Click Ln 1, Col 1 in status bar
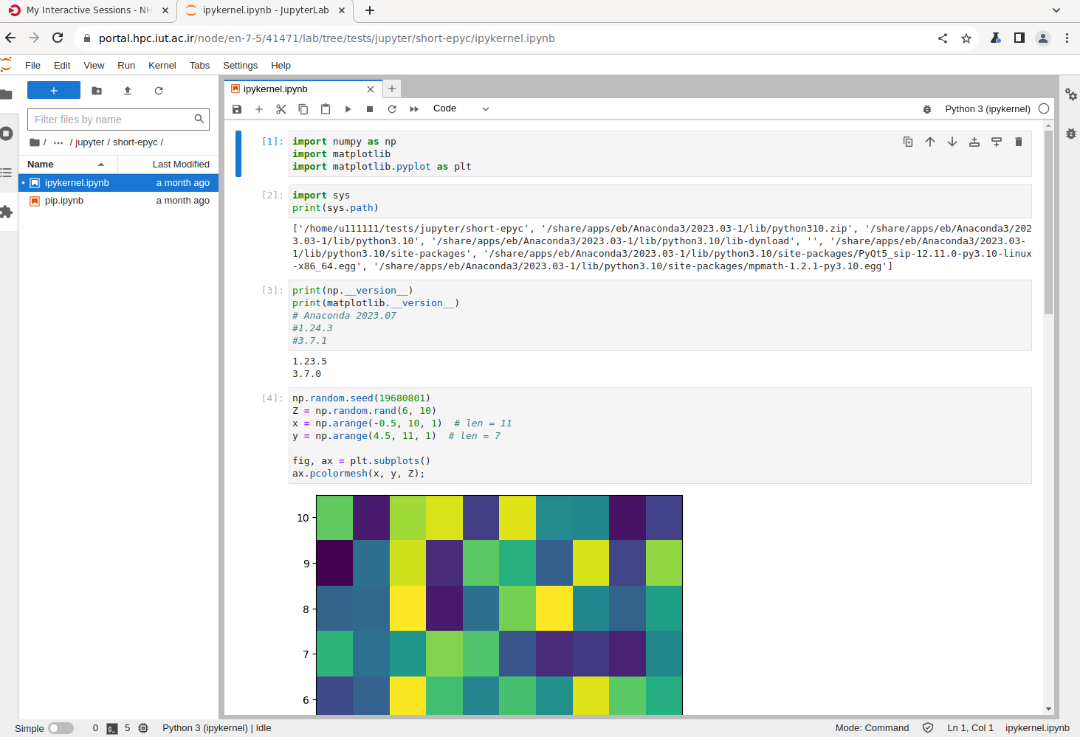Image resolution: width=1080 pixels, height=737 pixels. click(970, 728)
